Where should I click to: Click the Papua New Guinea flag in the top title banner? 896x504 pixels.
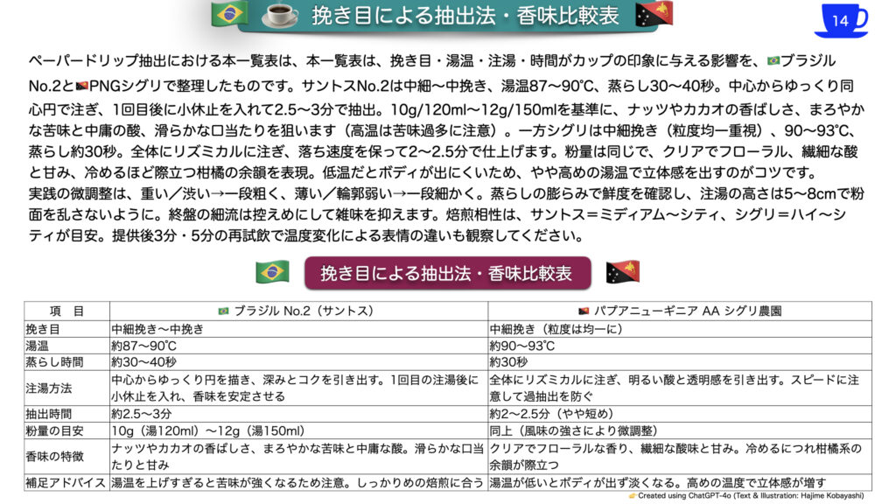(654, 14)
